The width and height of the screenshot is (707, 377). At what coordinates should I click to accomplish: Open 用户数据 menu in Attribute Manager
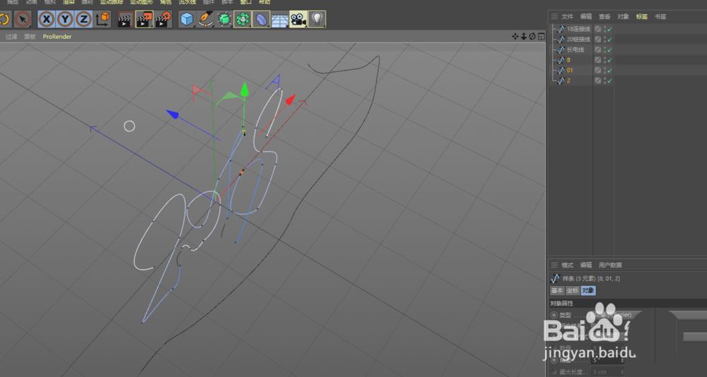610,265
